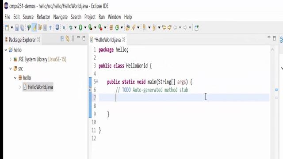Toggle Pin Editor button
This screenshot has width=283, height=159.
pos(196,28)
